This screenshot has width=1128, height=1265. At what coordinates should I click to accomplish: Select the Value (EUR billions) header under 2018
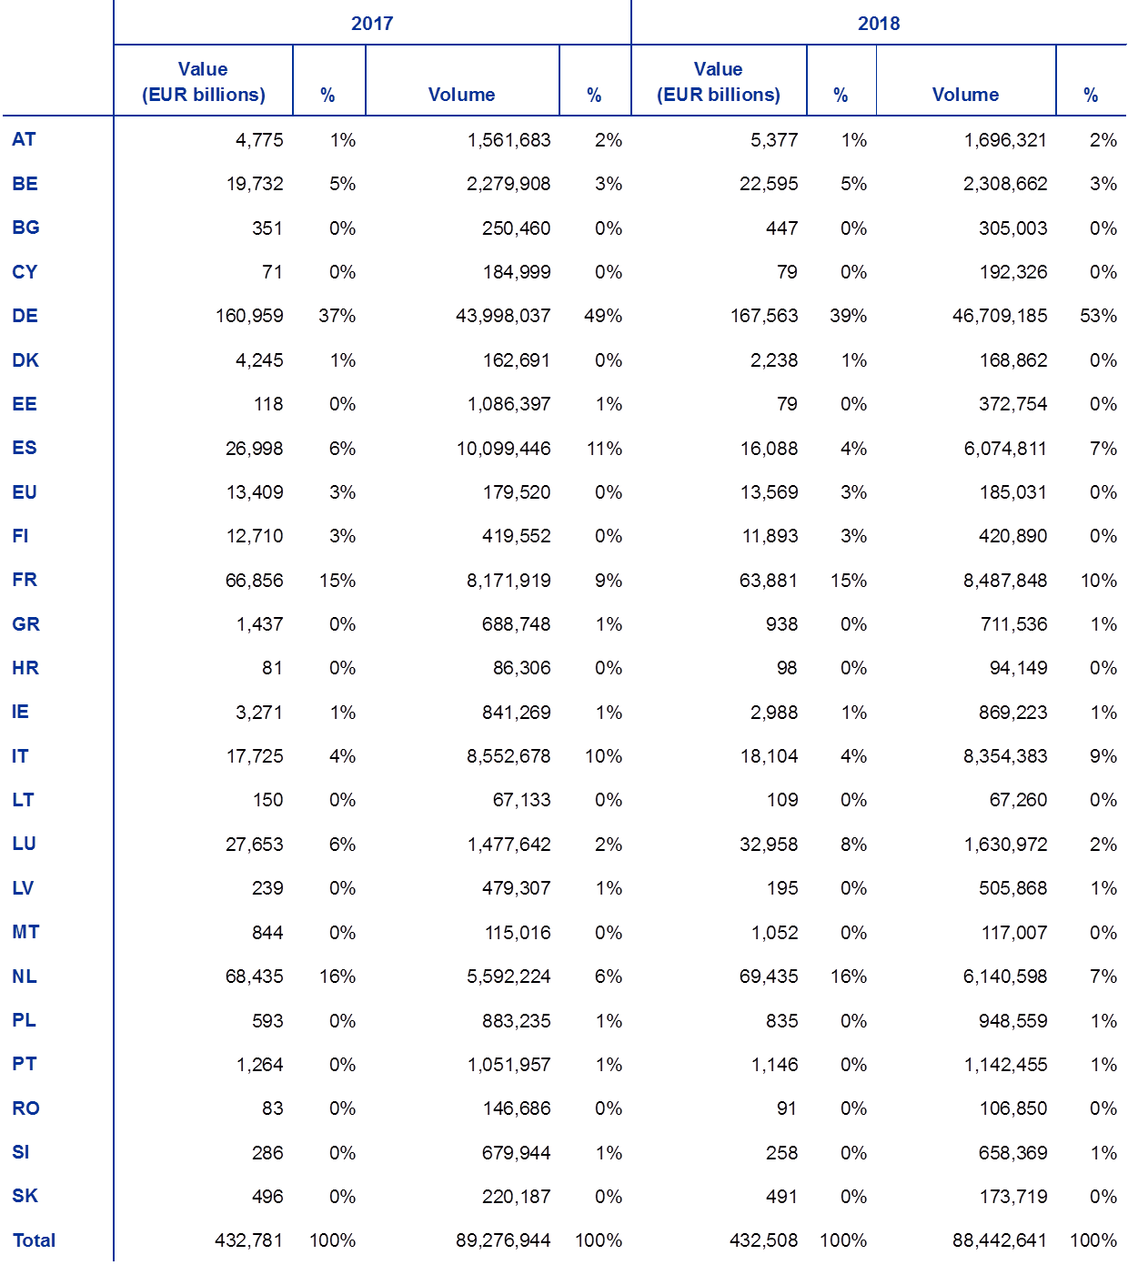(x=718, y=82)
